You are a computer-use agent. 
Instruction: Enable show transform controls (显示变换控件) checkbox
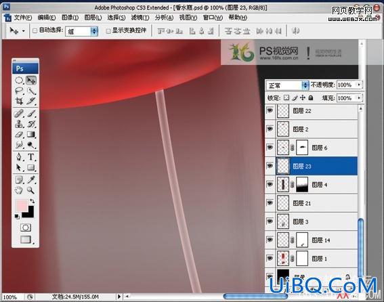(108, 31)
